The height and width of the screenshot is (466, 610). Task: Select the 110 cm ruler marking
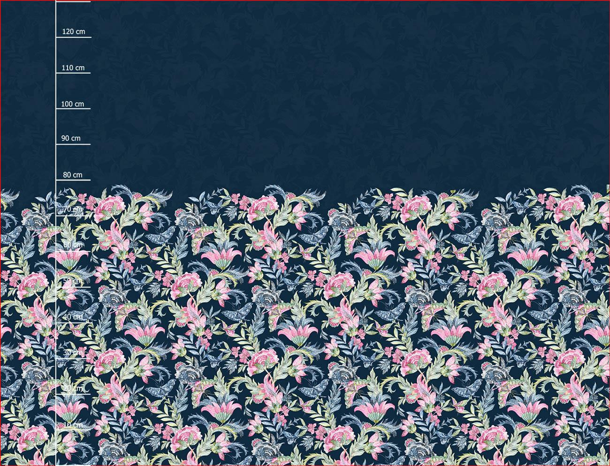(73, 68)
